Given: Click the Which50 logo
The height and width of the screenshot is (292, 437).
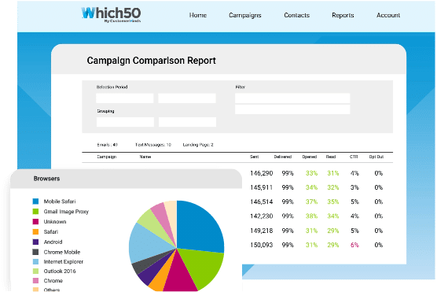Looking at the screenshot, I should pyautogui.click(x=111, y=14).
